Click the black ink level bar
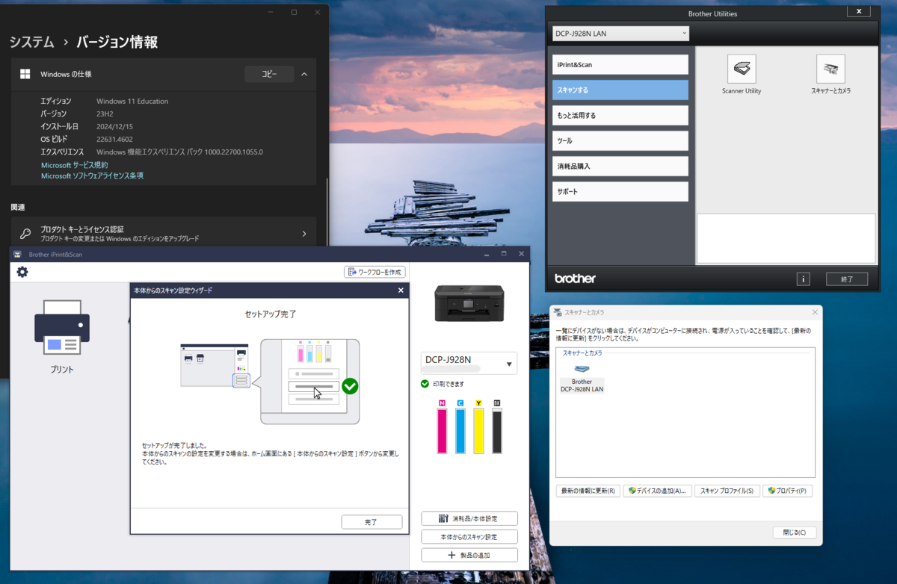The image size is (897, 584). 497,430
